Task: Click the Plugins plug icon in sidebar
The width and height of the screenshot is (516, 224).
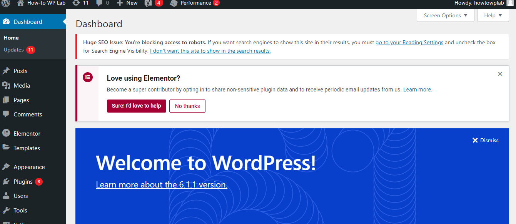Action: pos(6,182)
